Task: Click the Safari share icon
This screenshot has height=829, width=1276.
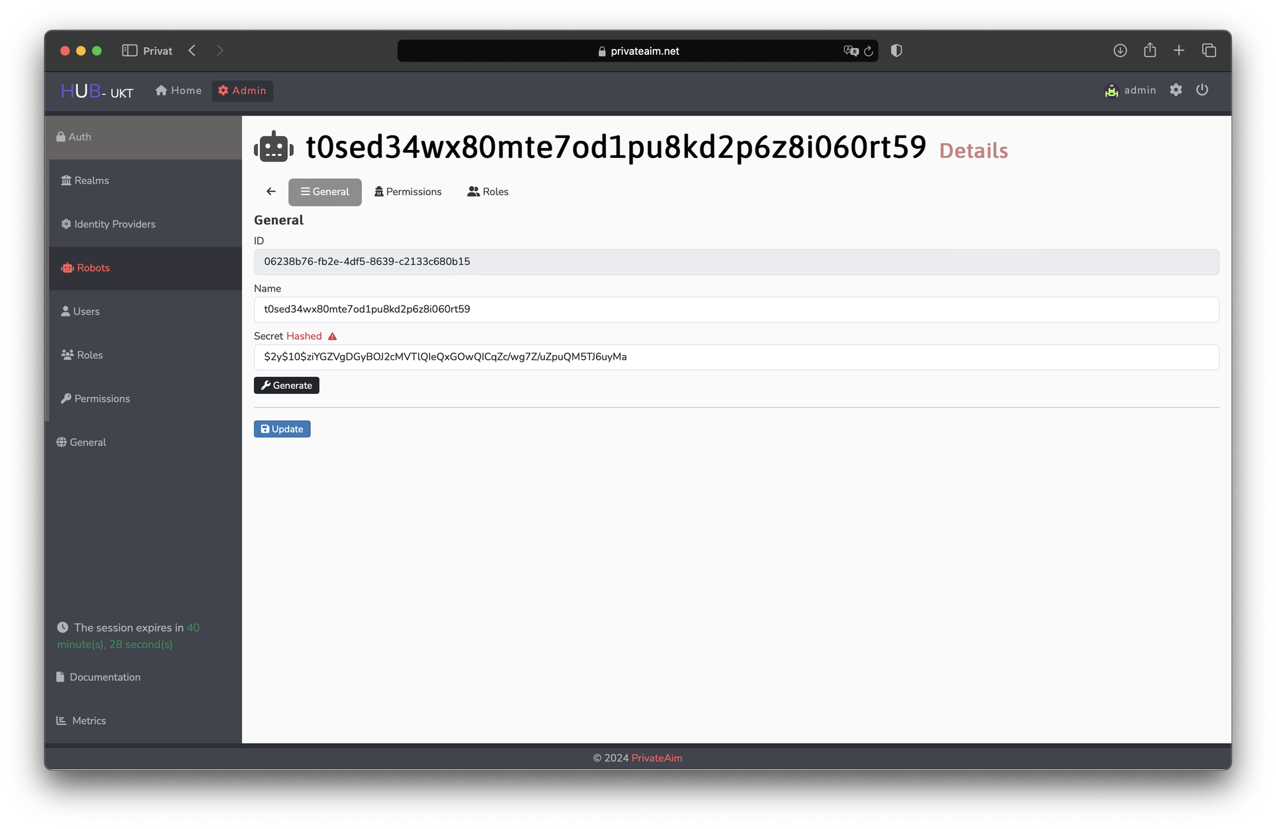Action: (x=1150, y=51)
